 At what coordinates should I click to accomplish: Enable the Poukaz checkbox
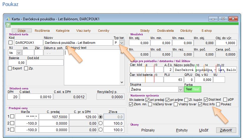pos(218,104)
